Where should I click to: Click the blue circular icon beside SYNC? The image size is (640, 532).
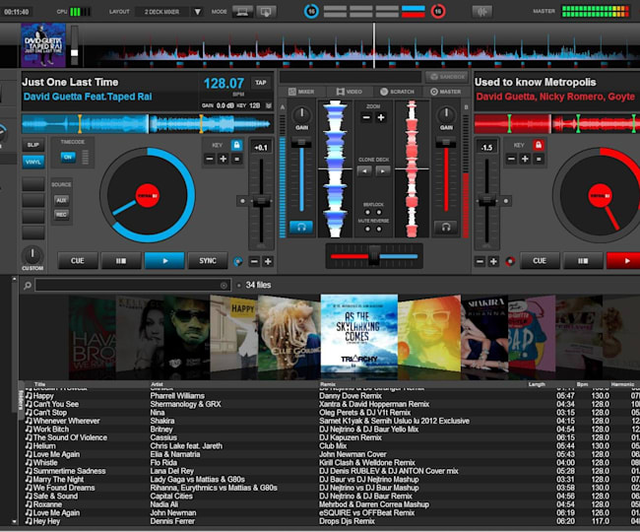pyautogui.click(x=238, y=261)
